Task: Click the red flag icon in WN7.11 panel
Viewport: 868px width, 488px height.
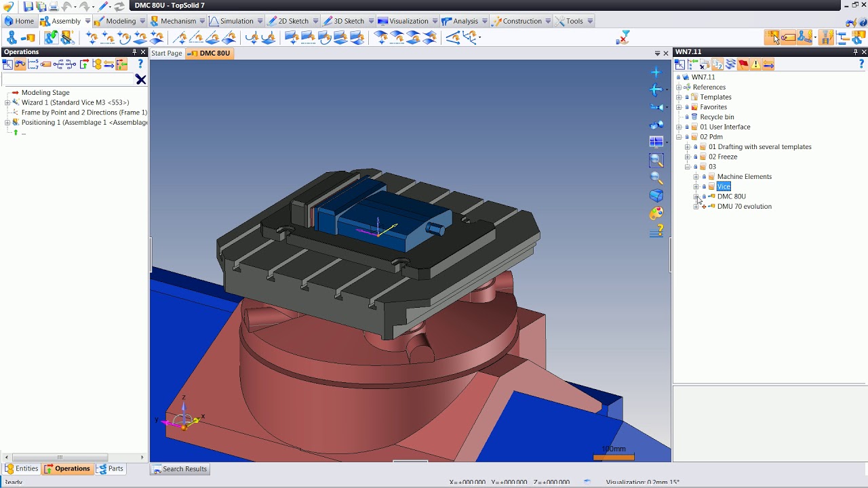Action: point(743,64)
